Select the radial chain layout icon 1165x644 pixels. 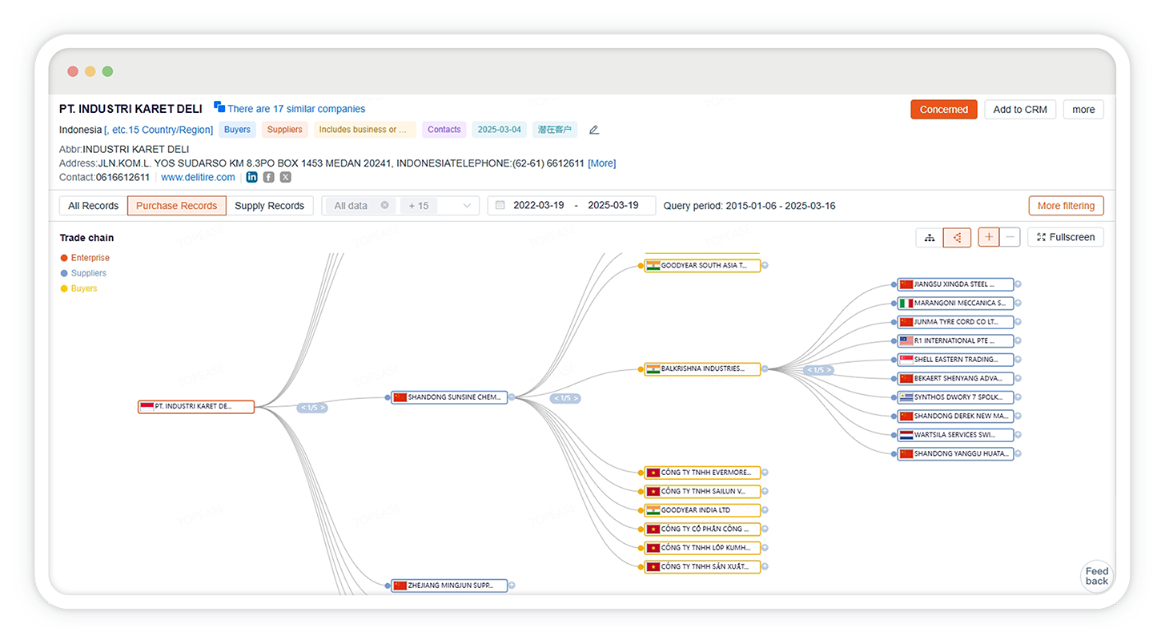point(957,237)
